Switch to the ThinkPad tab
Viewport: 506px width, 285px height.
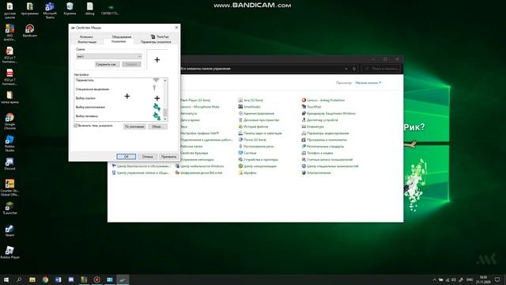point(160,37)
